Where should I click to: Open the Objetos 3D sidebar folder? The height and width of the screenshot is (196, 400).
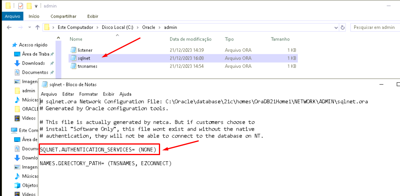(x=30, y=185)
